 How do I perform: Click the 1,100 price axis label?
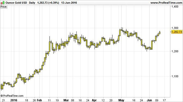(x=175, y=76)
